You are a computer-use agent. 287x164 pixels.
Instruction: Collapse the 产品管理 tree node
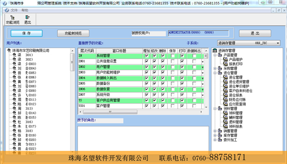point(215,55)
